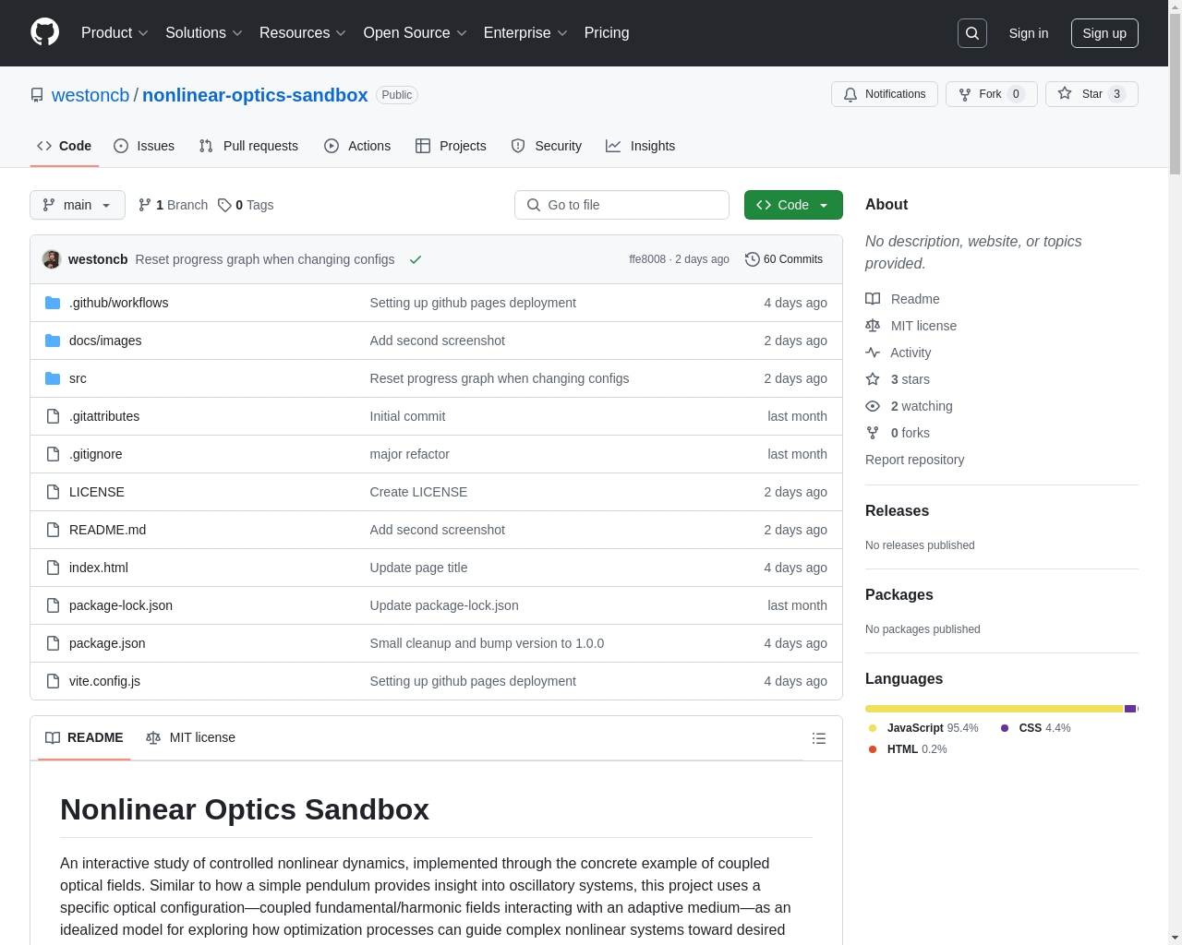
Task: Click the GitHub logo icon
Action: (x=45, y=32)
